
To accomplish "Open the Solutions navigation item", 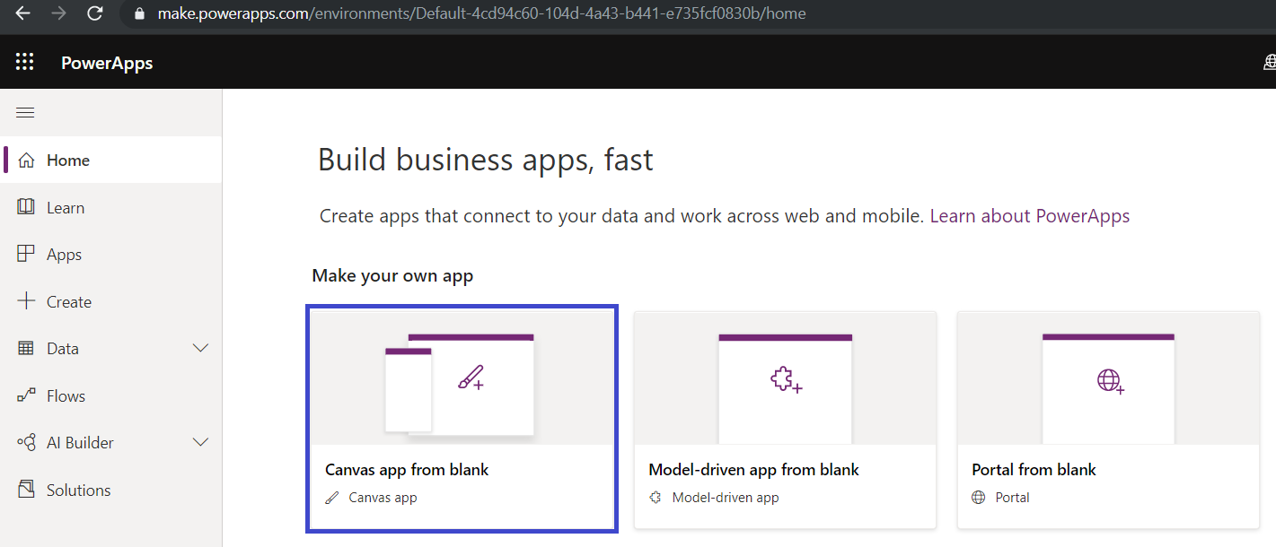I will (x=111, y=490).
